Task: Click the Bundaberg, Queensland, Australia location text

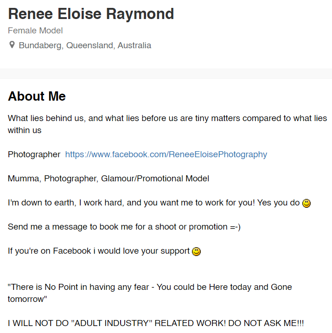Action: [85, 45]
